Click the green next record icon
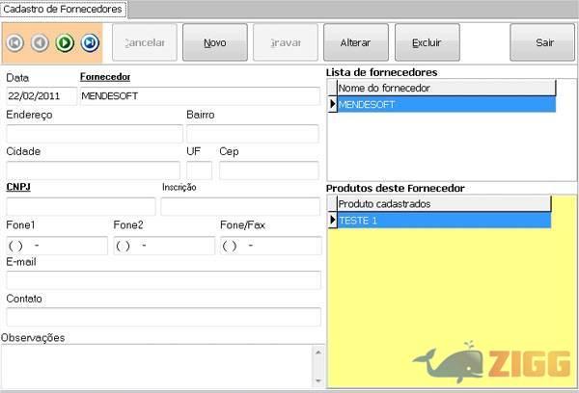Screen dimensions: 579x393 click(x=65, y=42)
